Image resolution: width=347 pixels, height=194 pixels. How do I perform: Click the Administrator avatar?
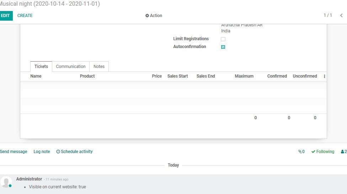pyautogui.click(x=6, y=182)
